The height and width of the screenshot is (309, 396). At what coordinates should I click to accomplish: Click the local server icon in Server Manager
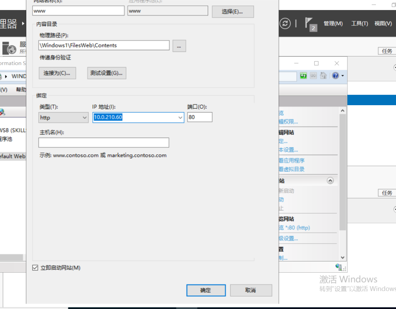coord(9,48)
